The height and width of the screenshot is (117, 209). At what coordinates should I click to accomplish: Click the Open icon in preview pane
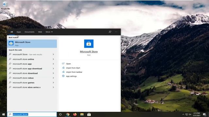coord(63,64)
